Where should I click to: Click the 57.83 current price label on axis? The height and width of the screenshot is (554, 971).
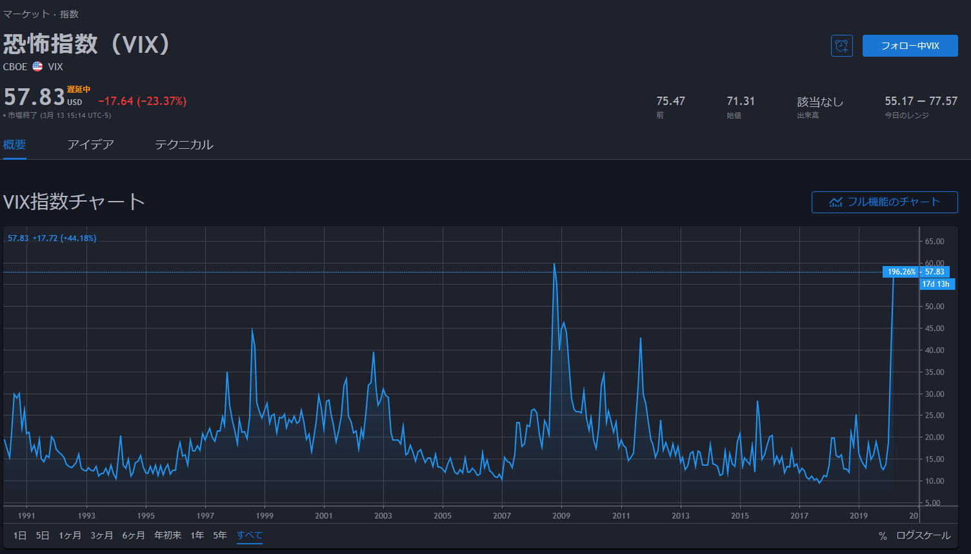pos(934,272)
